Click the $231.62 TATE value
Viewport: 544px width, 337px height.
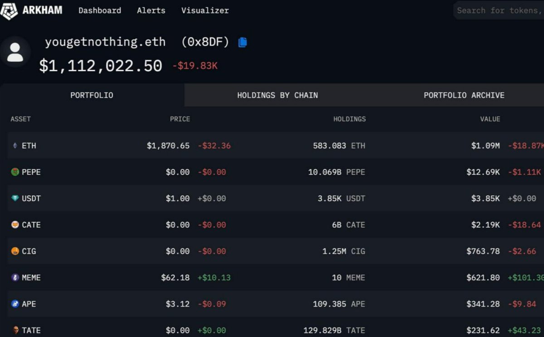pos(483,330)
